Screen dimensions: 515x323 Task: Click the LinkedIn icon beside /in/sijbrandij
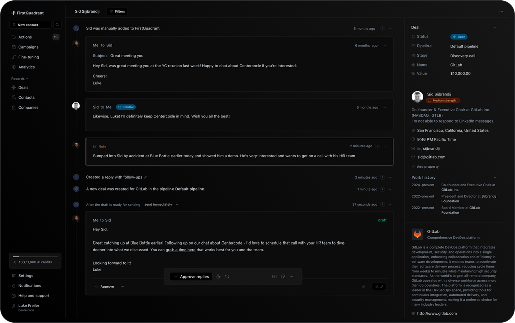coord(413,149)
